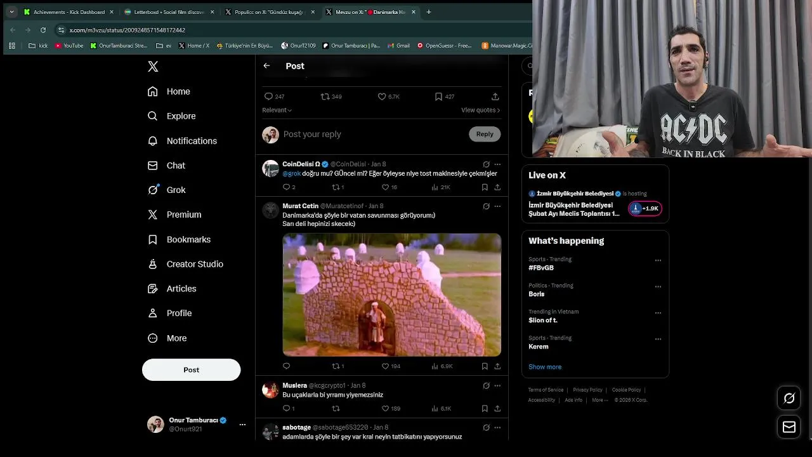View analytics 21K on CoinDelisi reply
Image resolution: width=812 pixels, height=457 pixels.
[x=440, y=187]
